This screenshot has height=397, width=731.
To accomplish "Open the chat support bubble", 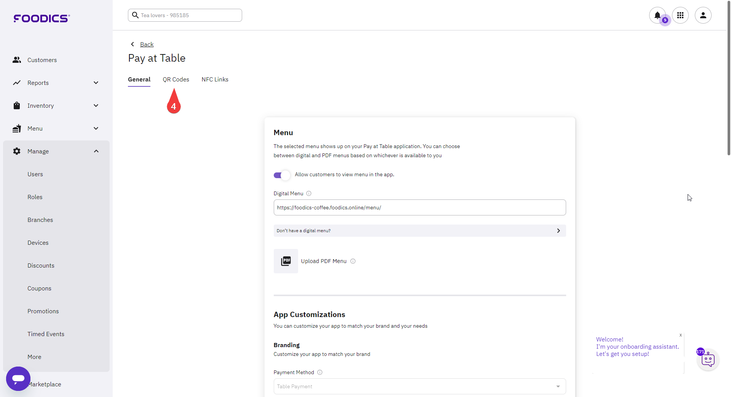I will 18,378.
